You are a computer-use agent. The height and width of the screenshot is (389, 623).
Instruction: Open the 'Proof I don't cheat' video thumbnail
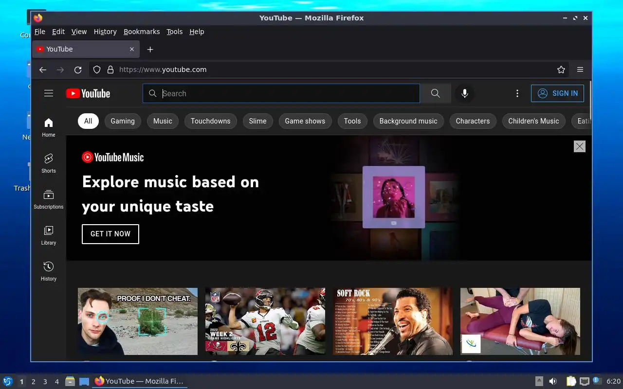click(x=138, y=321)
